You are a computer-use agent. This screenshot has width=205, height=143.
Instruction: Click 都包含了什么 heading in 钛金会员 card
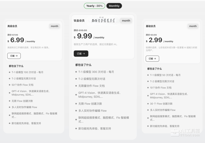point(83,65)
